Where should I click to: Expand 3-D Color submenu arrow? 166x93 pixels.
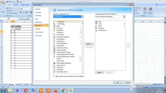80,28
